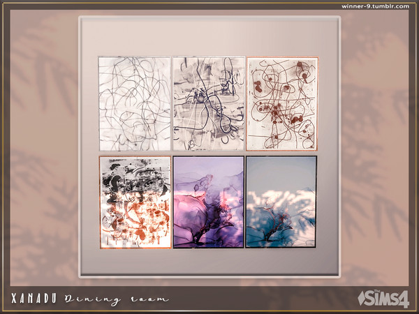419x314 pixels.
Task: Click the Dining room script text
Action: coord(117,299)
